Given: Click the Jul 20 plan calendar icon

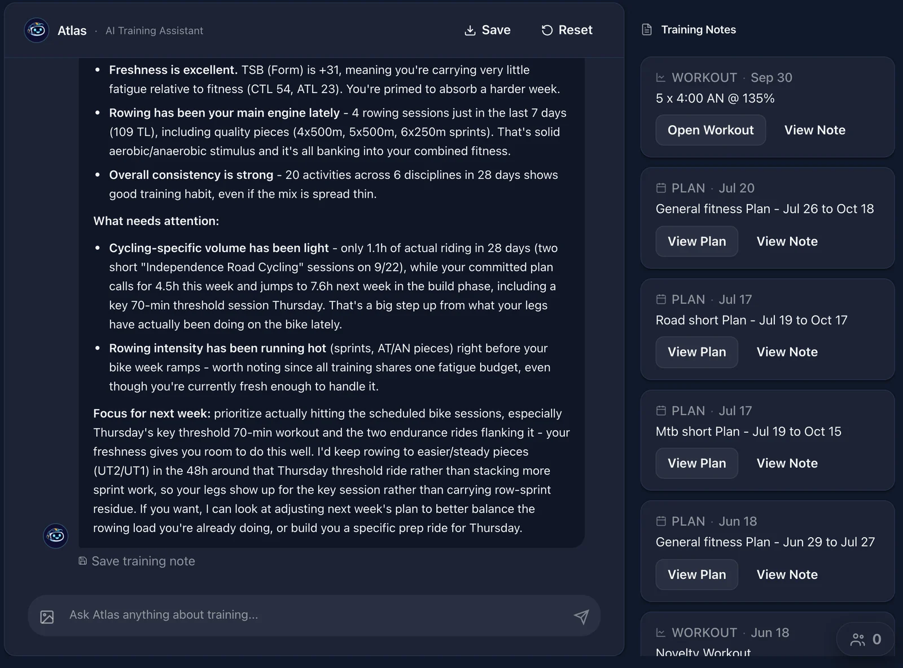Looking at the screenshot, I should [661, 188].
